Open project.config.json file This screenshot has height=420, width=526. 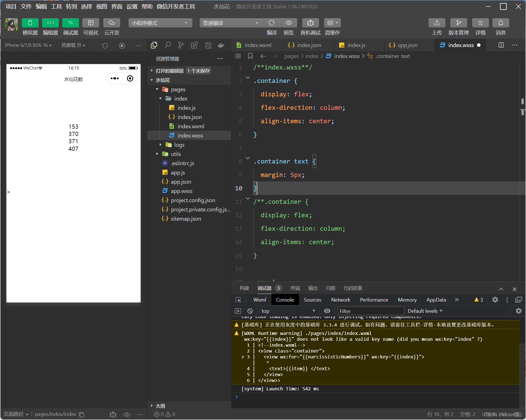coord(193,200)
